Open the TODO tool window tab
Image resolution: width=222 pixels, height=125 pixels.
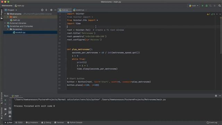[19, 123]
